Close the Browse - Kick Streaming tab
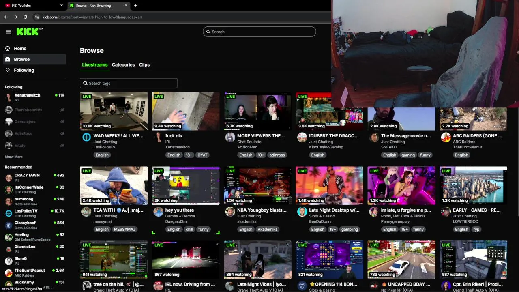 [126, 6]
